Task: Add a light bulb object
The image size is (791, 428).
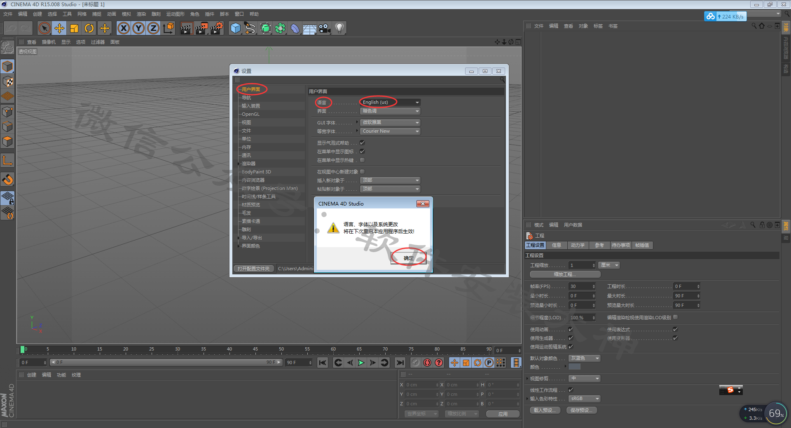Action: 339,28
